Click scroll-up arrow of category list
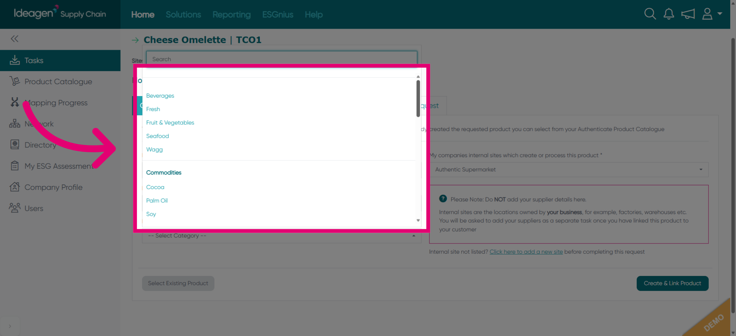 click(x=418, y=77)
